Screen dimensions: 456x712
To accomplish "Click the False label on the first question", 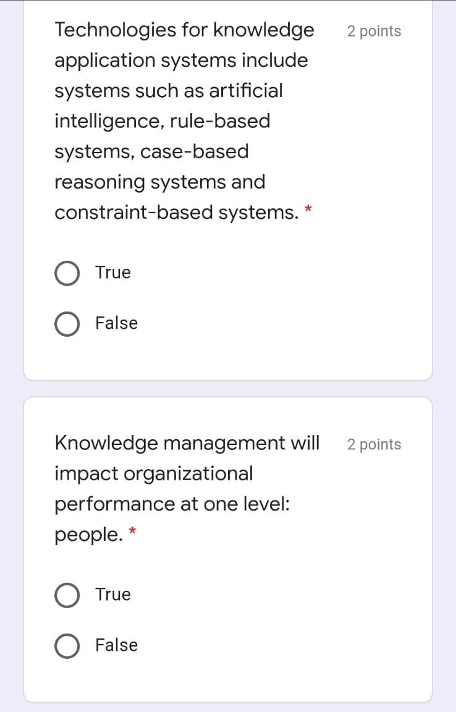I will 116,323.
